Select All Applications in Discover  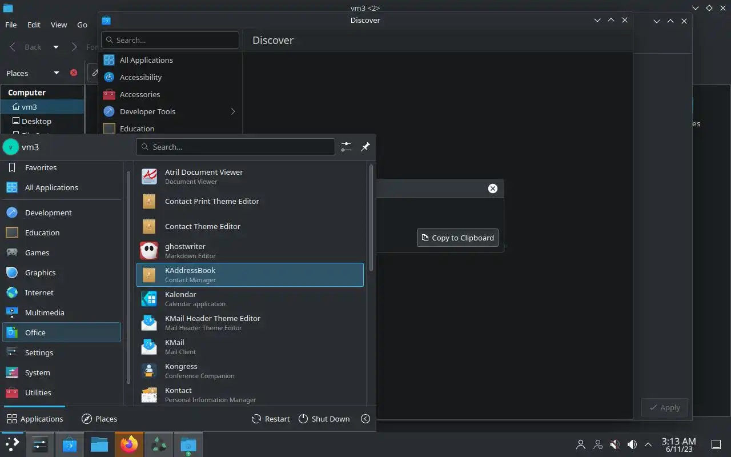point(170,60)
